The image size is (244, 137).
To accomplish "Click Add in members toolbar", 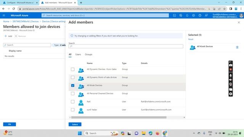I will coord(8,36).
